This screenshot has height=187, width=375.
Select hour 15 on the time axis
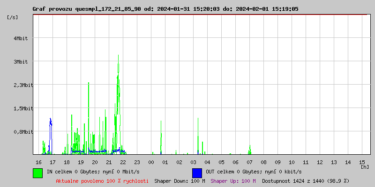click(x=362, y=162)
